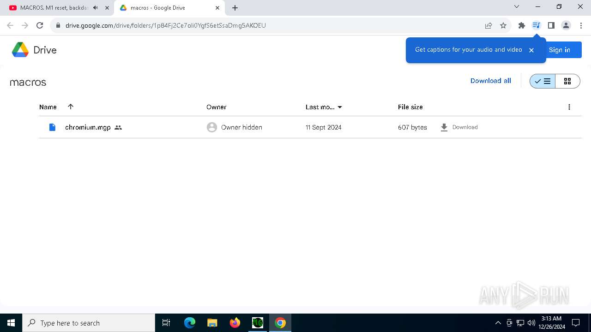Go back to the previous page
The height and width of the screenshot is (332, 591).
(10, 25)
